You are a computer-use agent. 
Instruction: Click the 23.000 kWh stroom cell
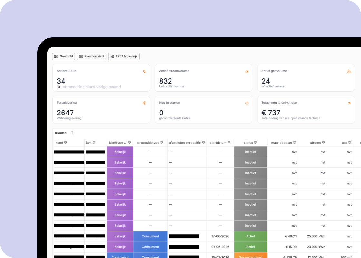tap(312, 247)
